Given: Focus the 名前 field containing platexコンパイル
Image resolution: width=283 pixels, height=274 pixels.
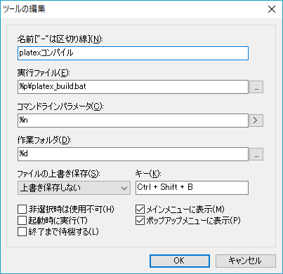Looking at the screenshot, I should pyautogui.click(x=133, y=53).
